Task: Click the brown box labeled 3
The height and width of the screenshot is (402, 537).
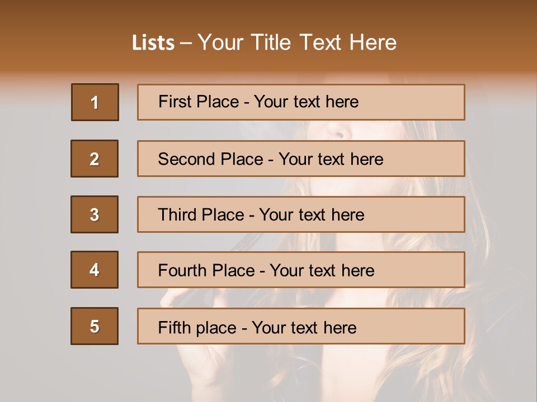Action: pyautogui.click(x=95, y=214)
